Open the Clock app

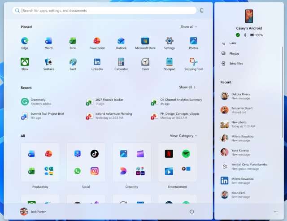tap(145, 64)
